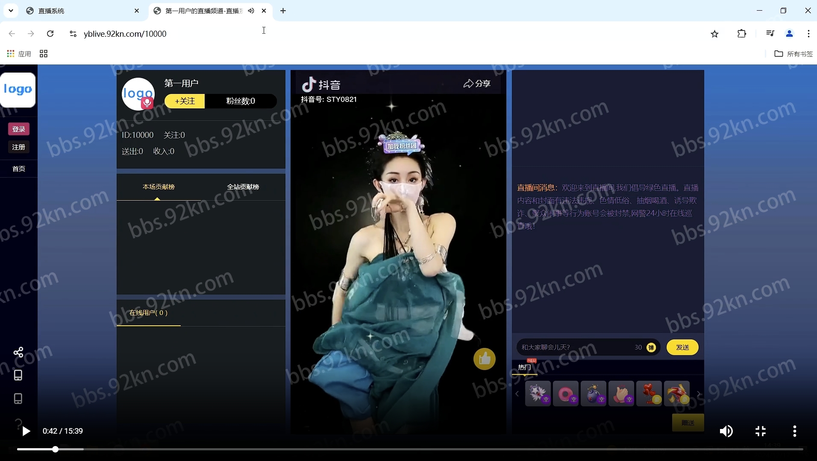Switch to 全站贡献榜 tab
This screenshot has width=817, height=461.
click(x=243, y=187)
